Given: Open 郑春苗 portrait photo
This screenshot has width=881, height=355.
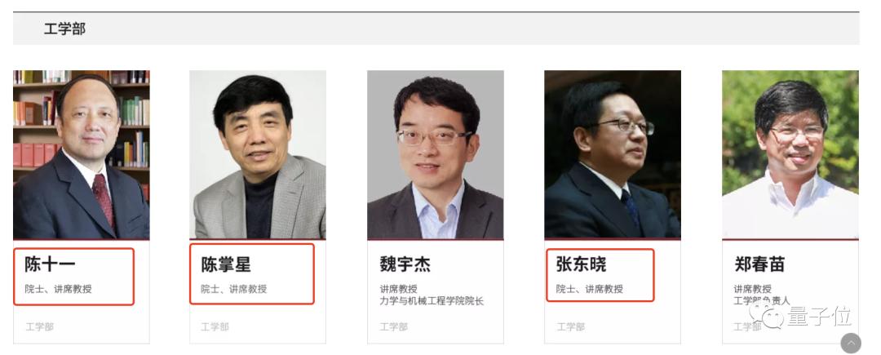Looking at the screenshot, I should click(790, 154).
